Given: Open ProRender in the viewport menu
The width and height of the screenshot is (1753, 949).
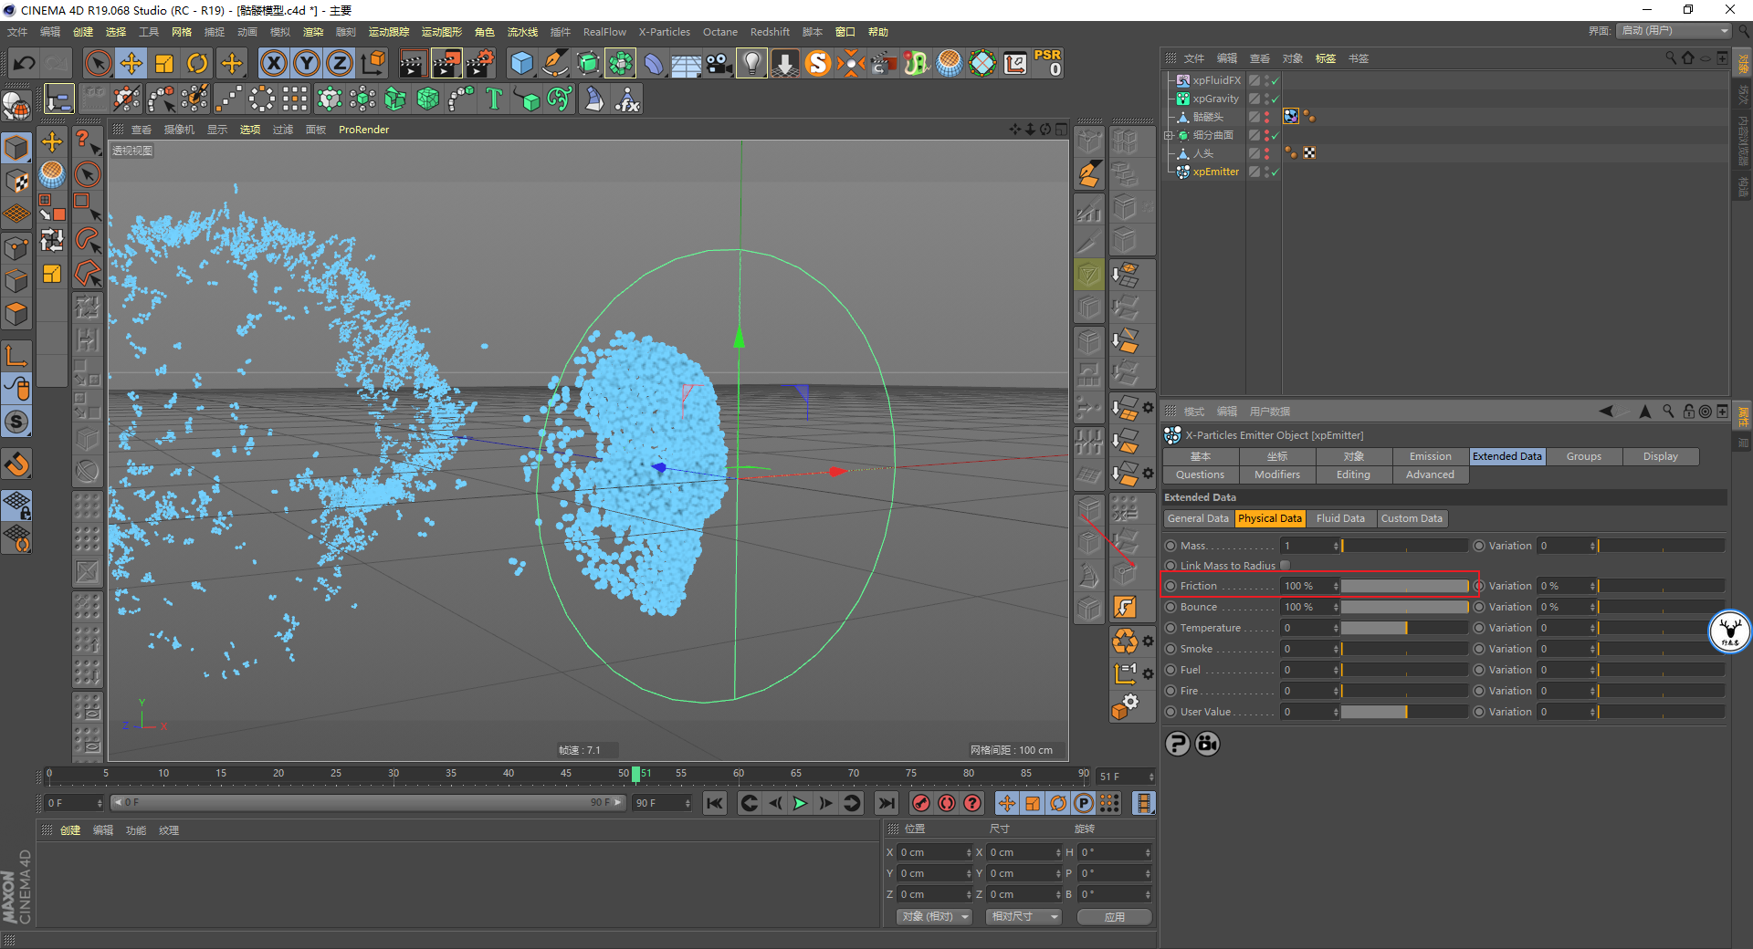Looking at the screenshot, I should coord(363,130).
